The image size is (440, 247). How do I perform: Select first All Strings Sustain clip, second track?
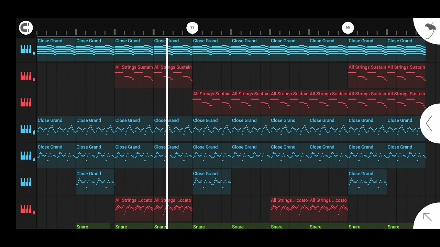tap(134, 76)
